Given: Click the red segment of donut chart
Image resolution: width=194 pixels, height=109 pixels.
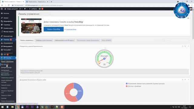Looking at the screenshot, I should (x=67, y=93).
